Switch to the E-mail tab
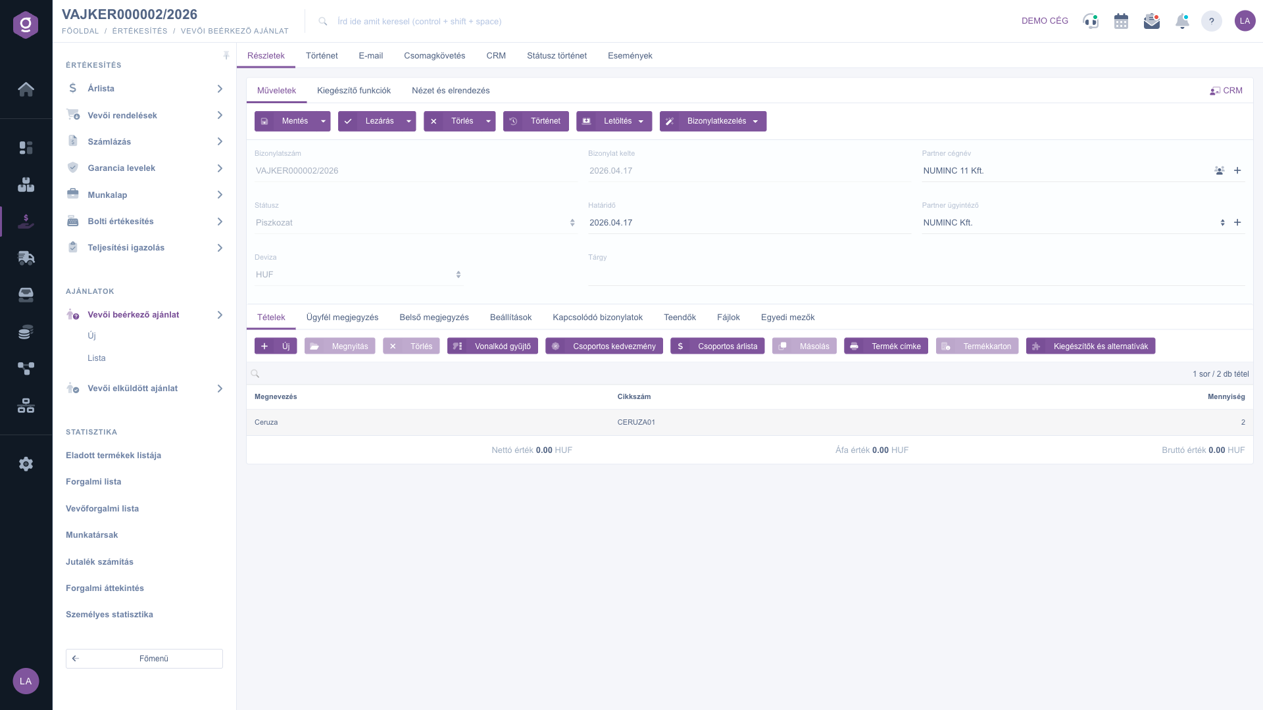Image resolution: width=1263 pixels, height=710 pixels. click(370, 56)
